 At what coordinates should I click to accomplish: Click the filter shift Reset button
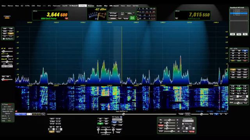click(245, 103)
